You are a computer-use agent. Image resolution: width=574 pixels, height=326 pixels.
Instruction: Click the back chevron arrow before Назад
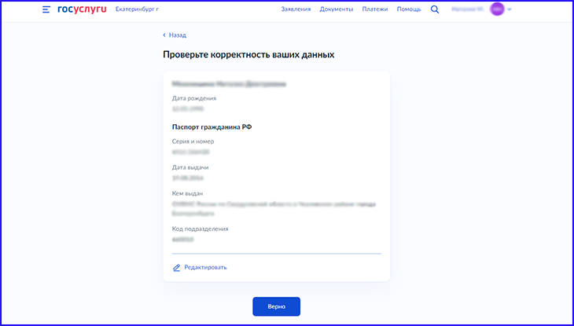(164, 35)
